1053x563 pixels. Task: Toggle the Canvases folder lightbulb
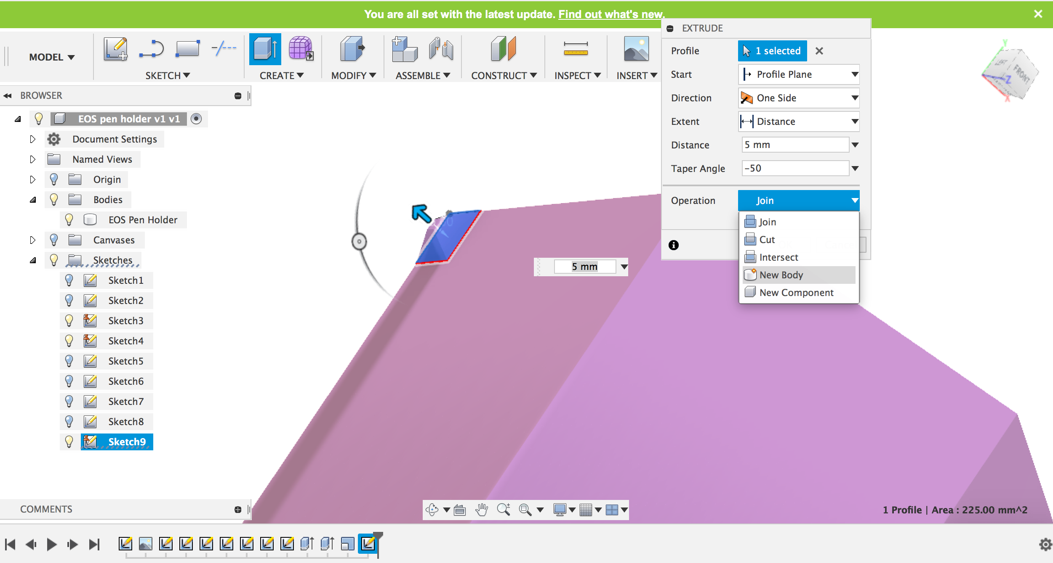tap(54, 240)
